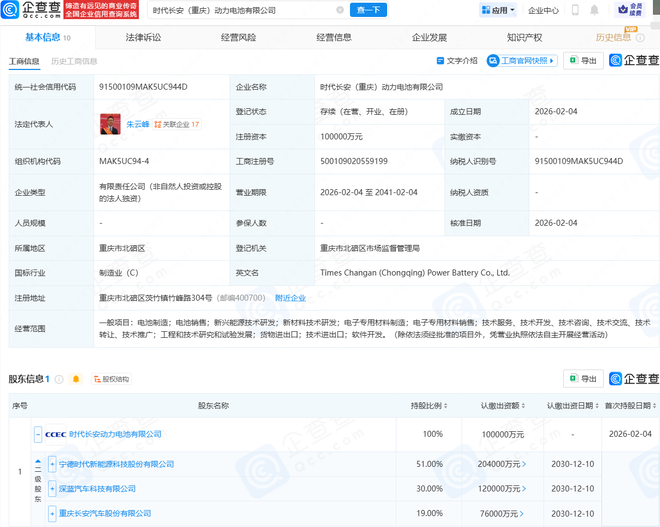The width and height of the screenshot is (660, 527).
Task: Open the 附近企业 nearby companies link
Action: coord(290,297)
